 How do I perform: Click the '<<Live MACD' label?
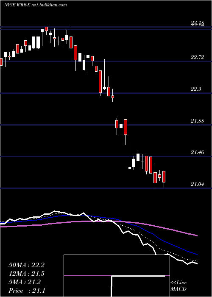tap(179, 286)
